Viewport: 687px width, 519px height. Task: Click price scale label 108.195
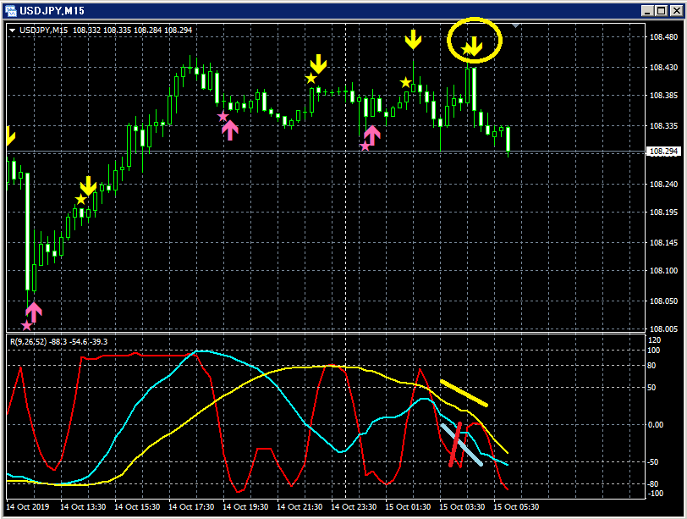[x=663, y=213]
